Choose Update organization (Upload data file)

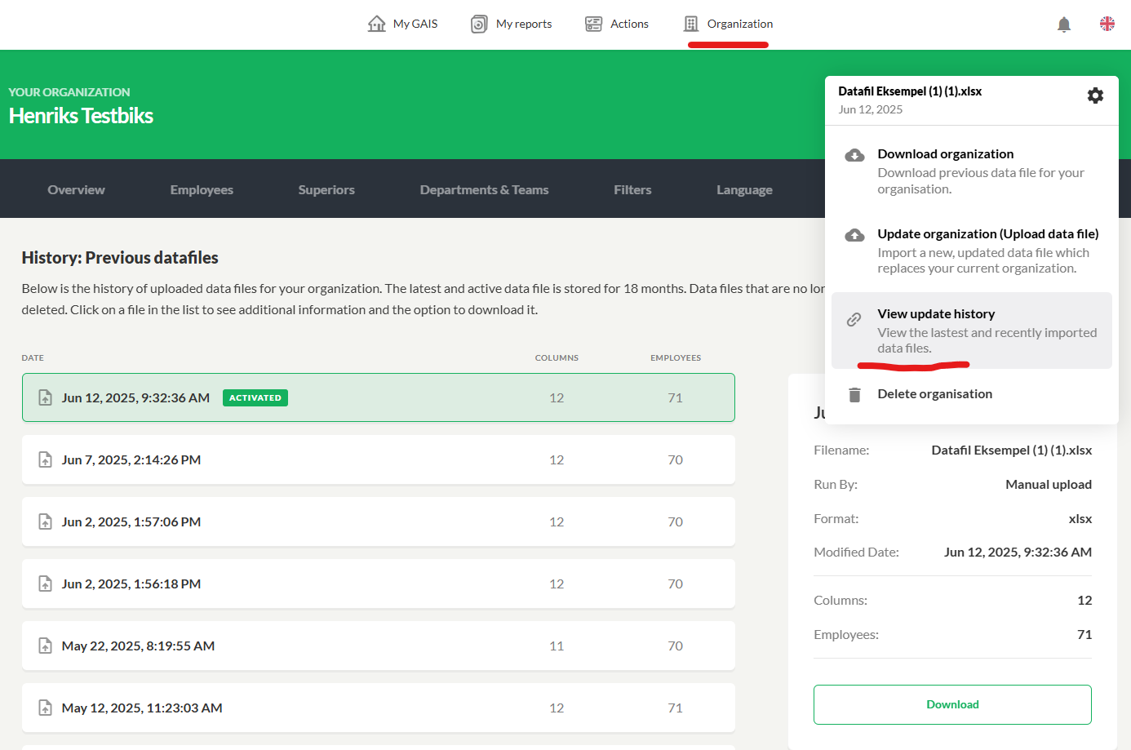(x=971, y=251)
